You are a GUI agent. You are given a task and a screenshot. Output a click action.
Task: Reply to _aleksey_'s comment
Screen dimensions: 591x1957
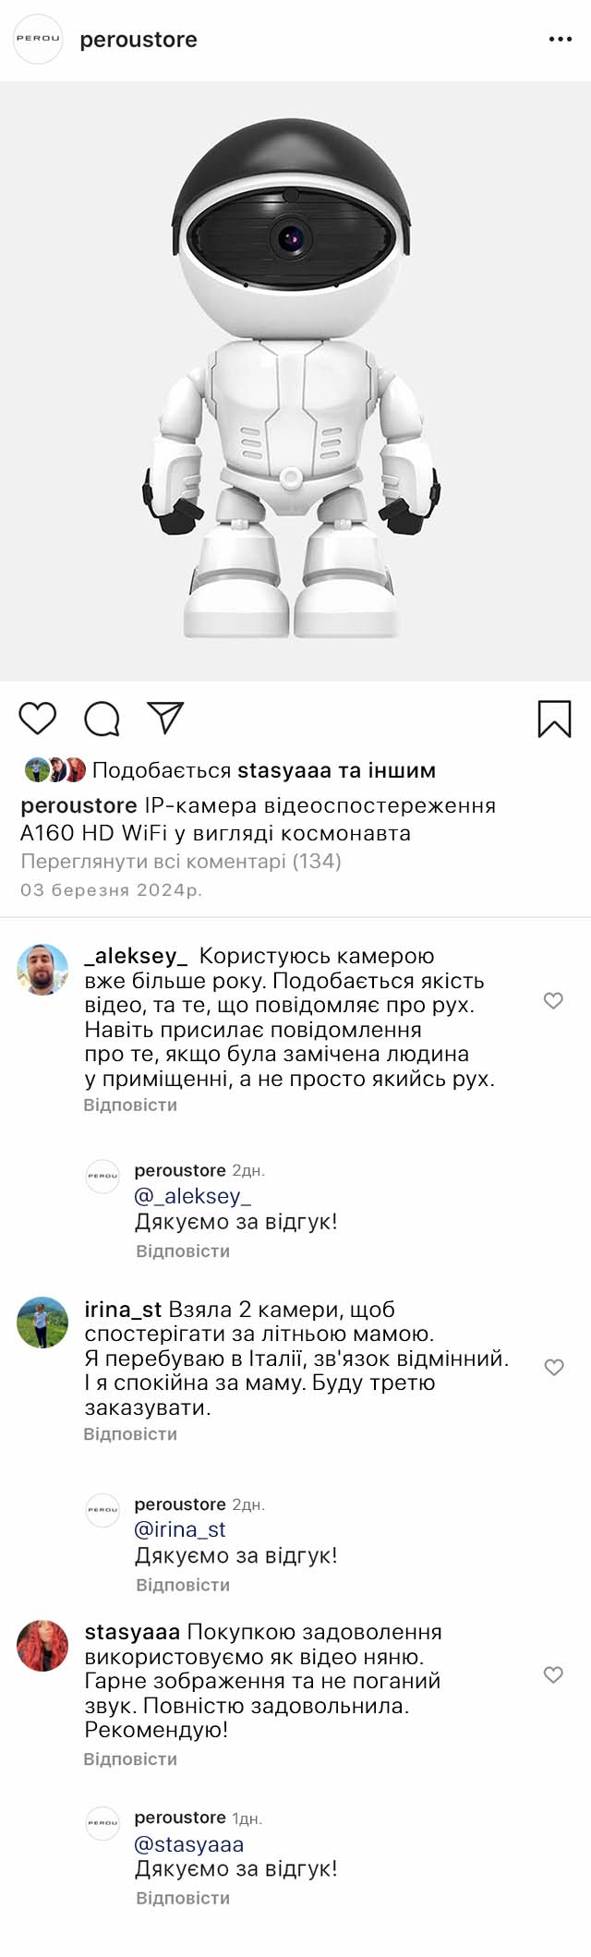pos(130,1105)
